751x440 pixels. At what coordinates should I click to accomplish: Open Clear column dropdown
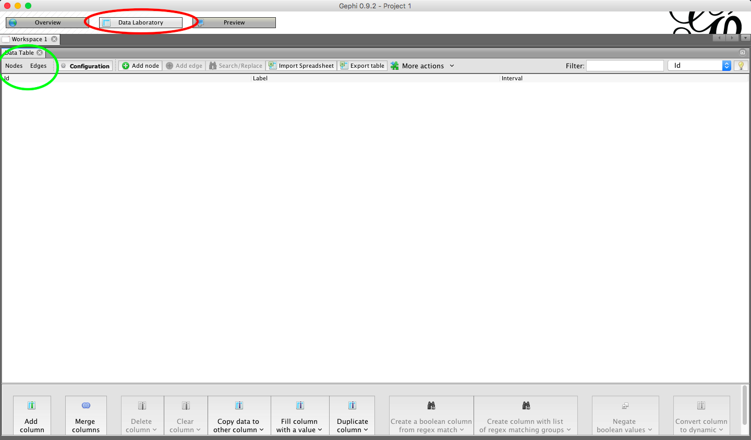click(x=186, y=416)
